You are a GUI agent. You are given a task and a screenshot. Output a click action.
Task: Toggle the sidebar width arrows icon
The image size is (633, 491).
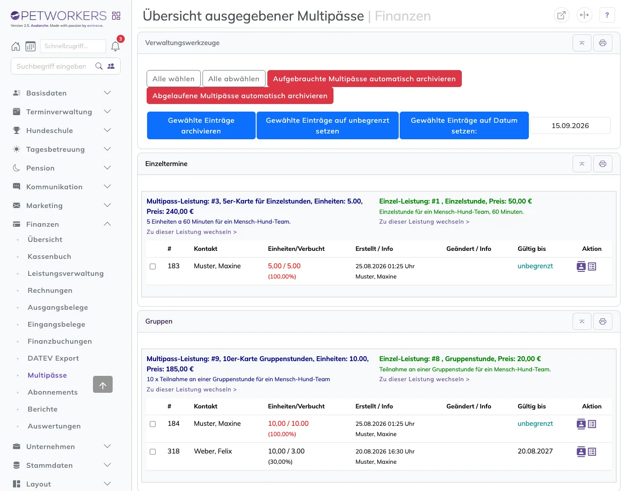pos(584,15)
